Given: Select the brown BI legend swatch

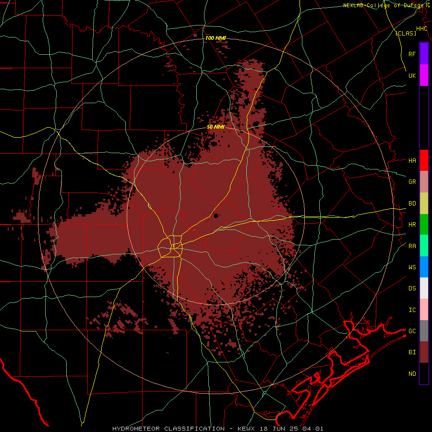Looking at the screenshot, I should pos(424,352).
